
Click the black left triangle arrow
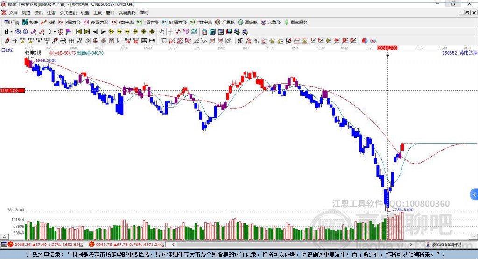click(x=95, y=32)
